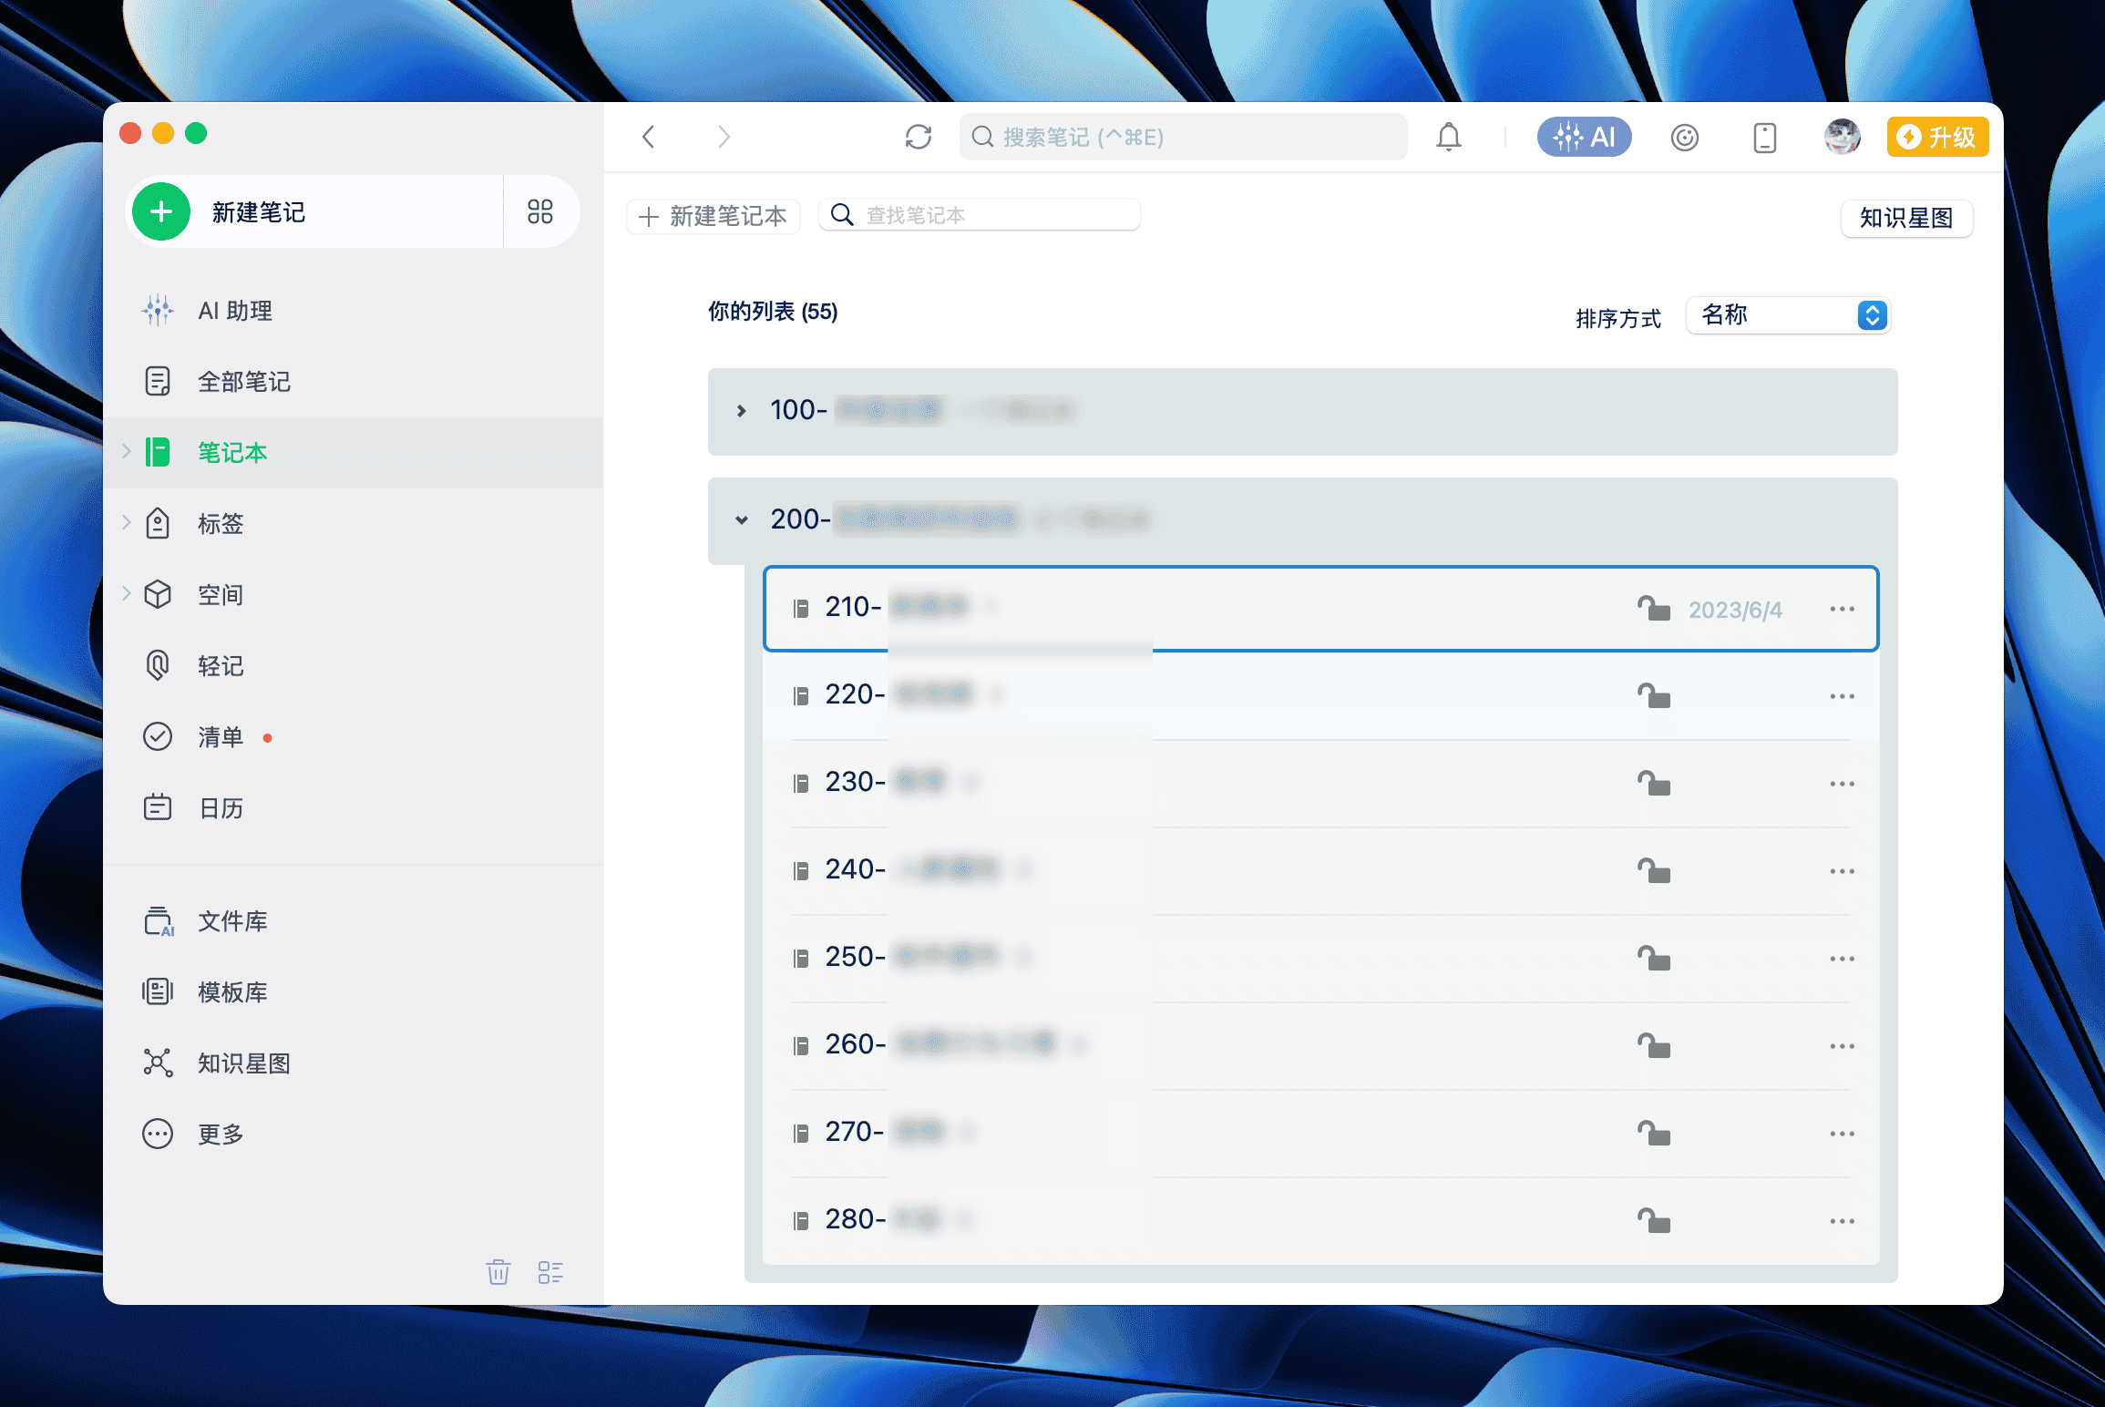This screenshot has height=1407, width=2105.
Task: Select the 220- notebook row
Action: 1320,695
